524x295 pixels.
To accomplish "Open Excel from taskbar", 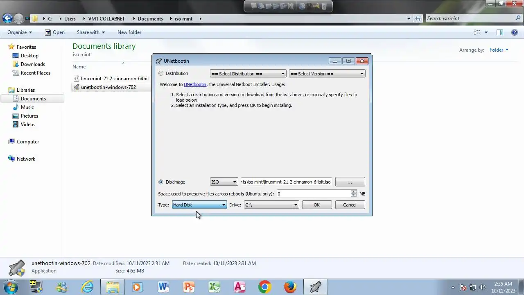I will [x=214, y=287].
